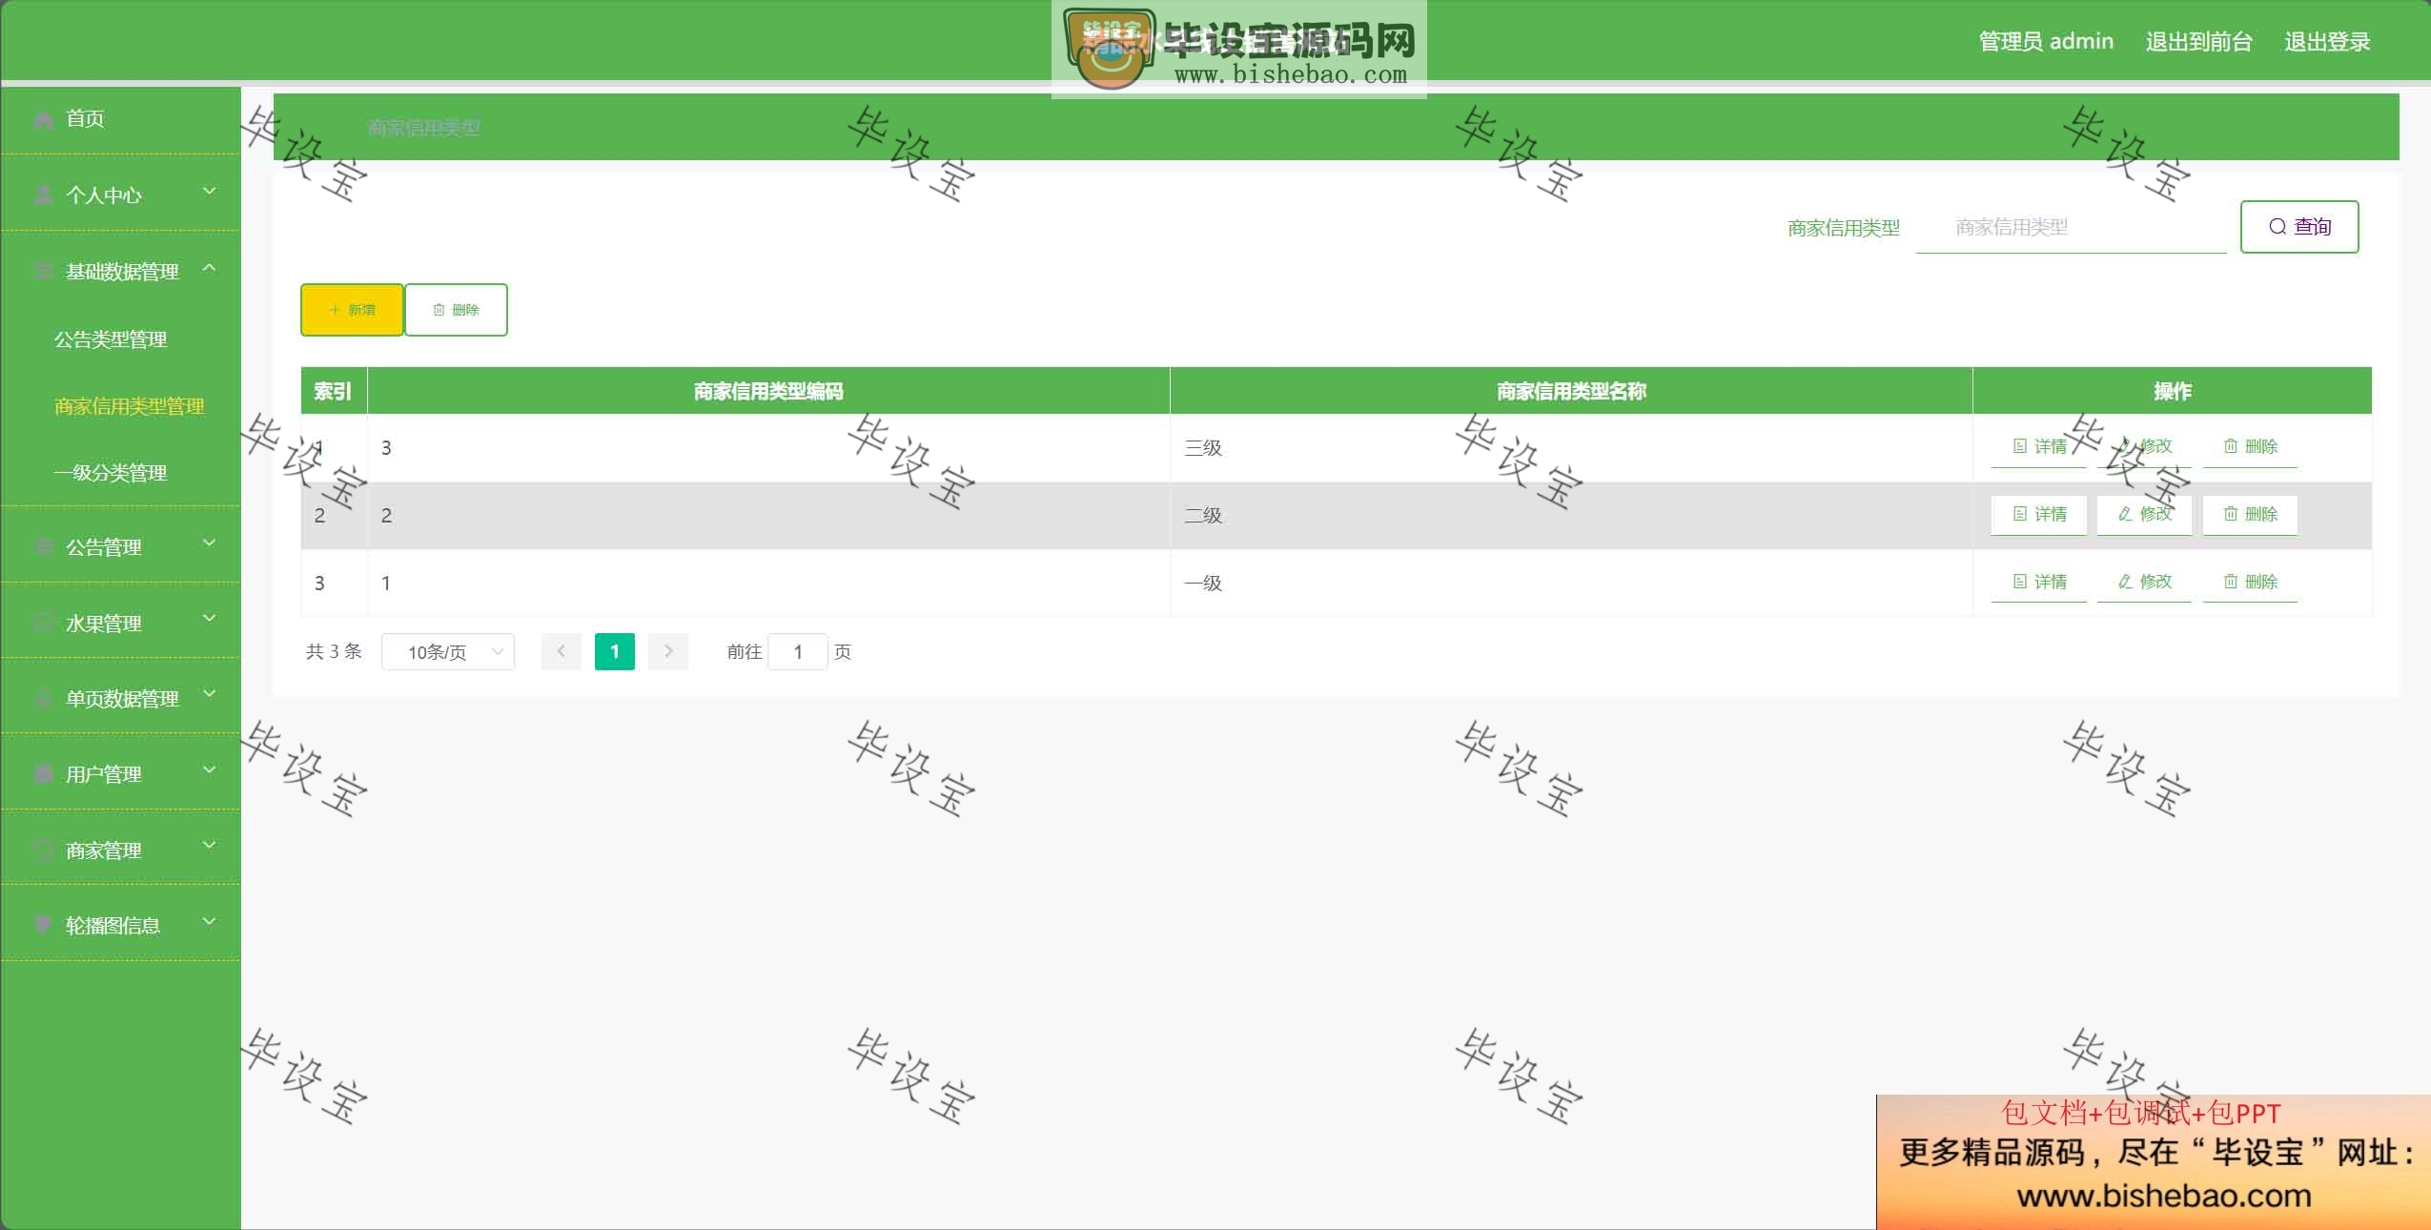Open 用户管理 menu
Image resolution: width=2431 pixels, height=1230 pixels.
click(x=120, y=774)
